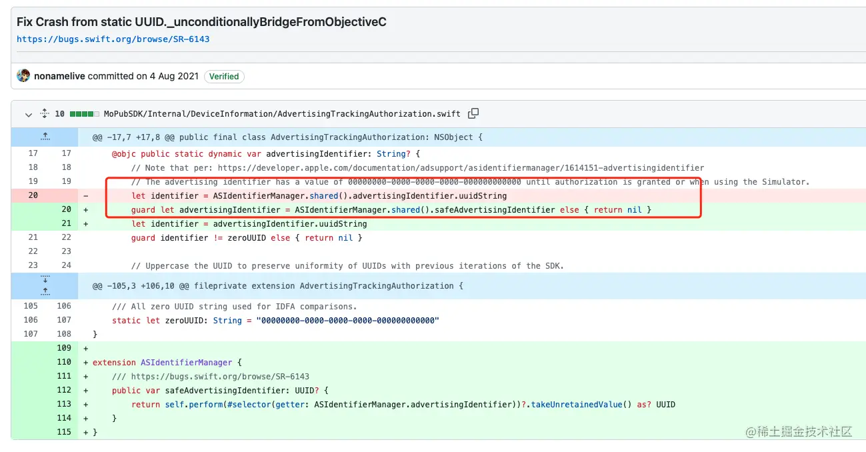This screenshot has height=452, width=866.
Task: Click the Uppercase the UUID comment line
Action: 347,265
